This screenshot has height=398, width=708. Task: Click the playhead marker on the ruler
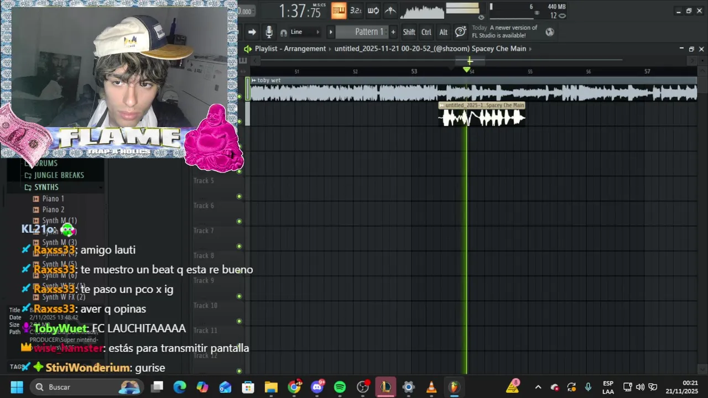pos(466,70)
